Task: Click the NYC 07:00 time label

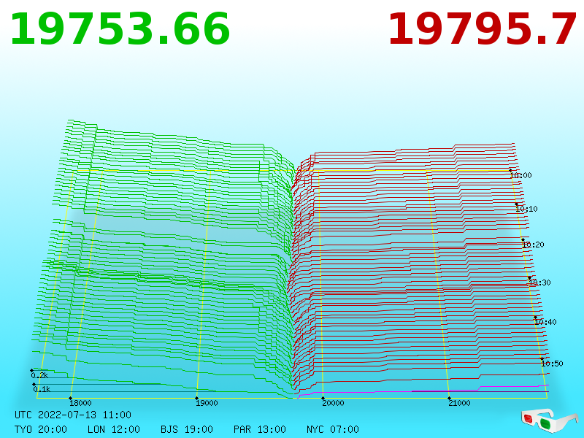Action: (333, 429)
